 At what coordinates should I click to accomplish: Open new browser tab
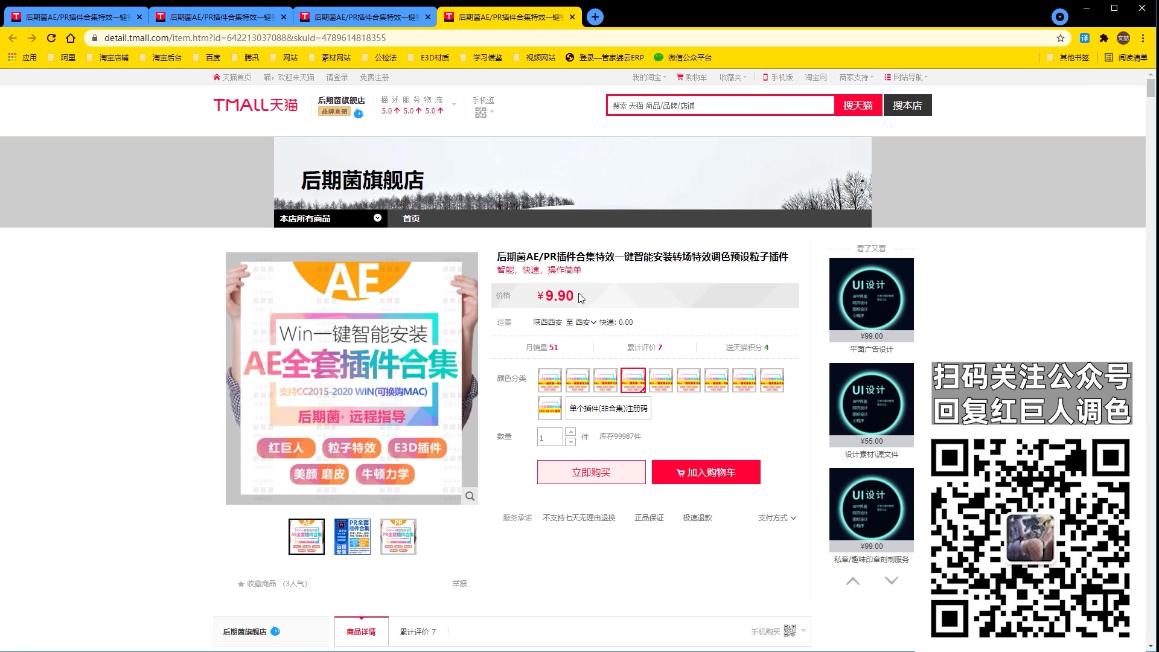click(595, 17)
